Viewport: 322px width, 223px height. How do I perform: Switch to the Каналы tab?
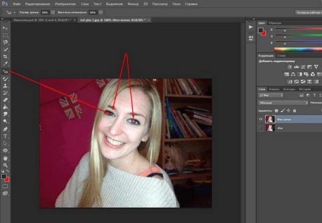tap(274, 89)
